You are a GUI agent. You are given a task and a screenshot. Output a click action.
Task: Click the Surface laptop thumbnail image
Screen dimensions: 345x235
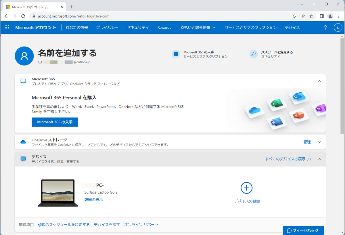(x=58, y=193)
